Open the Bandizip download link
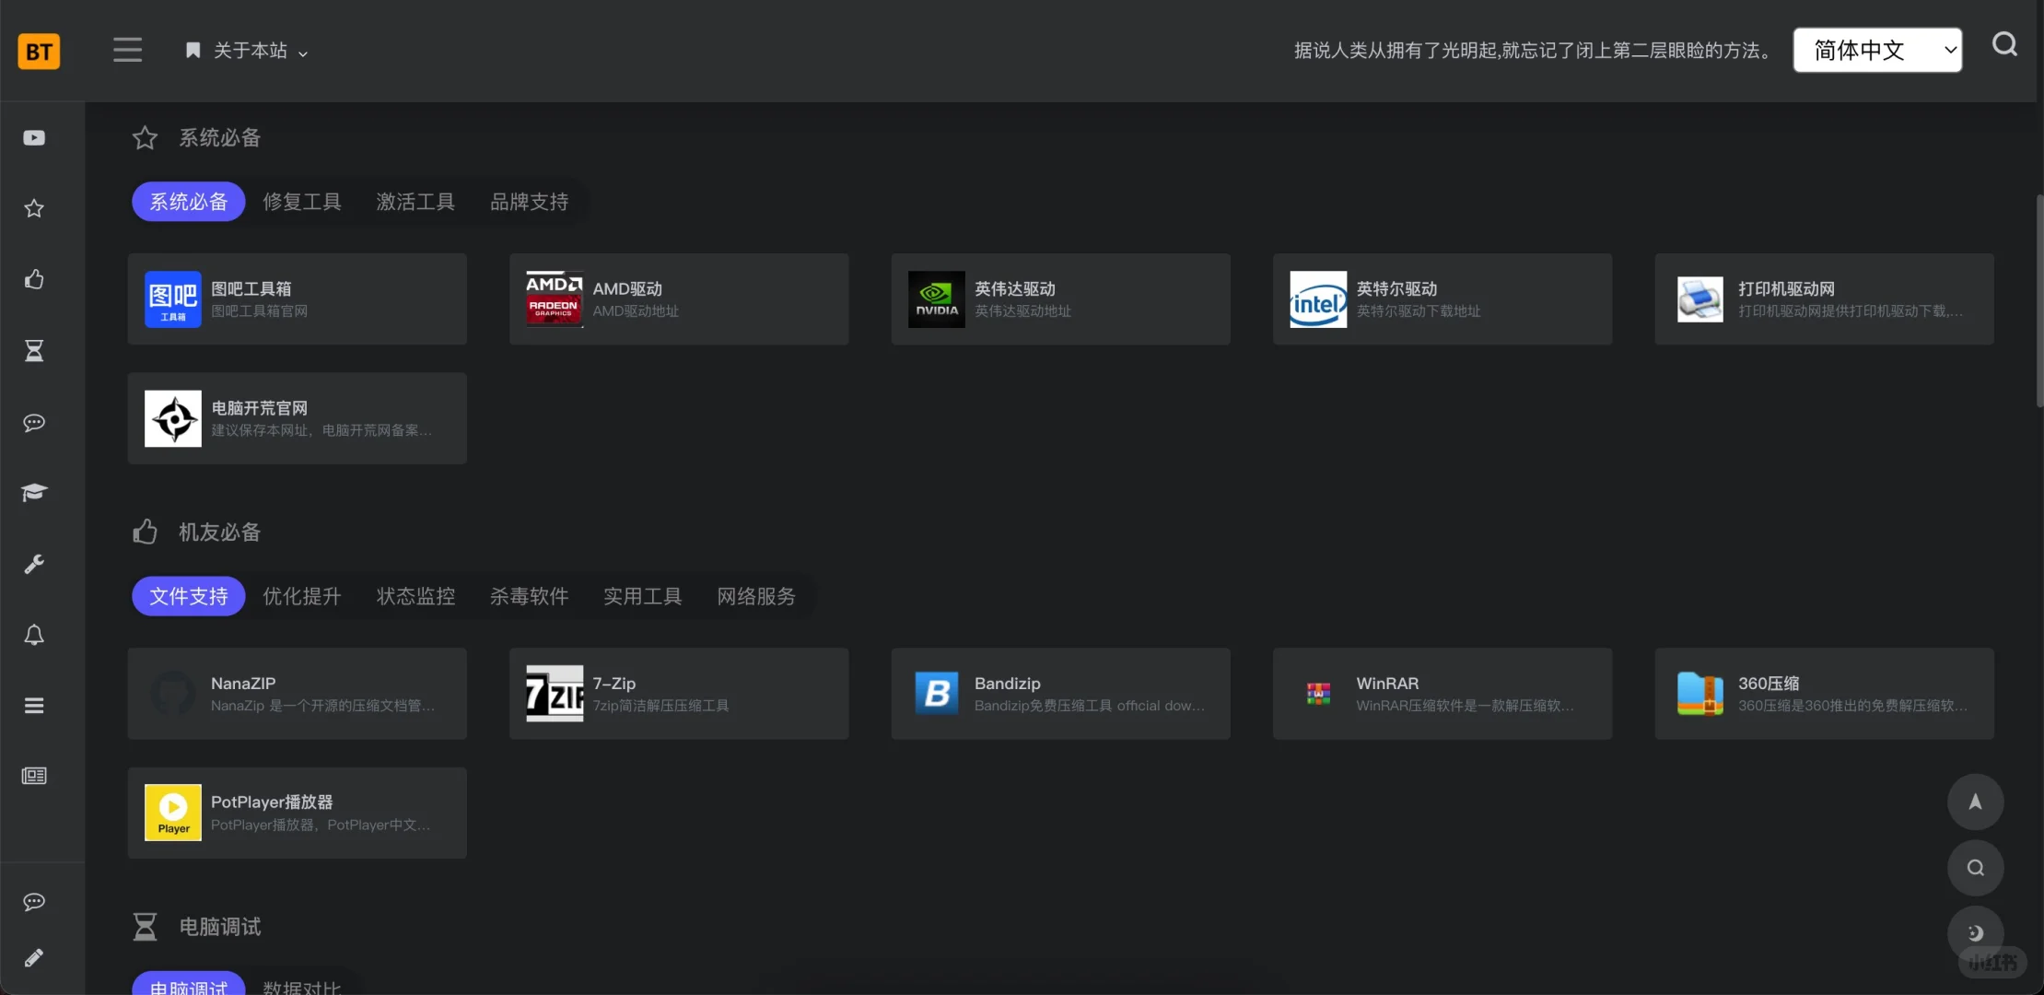The height and width of the screenshot is (995, 2044). pos(1059,694)
